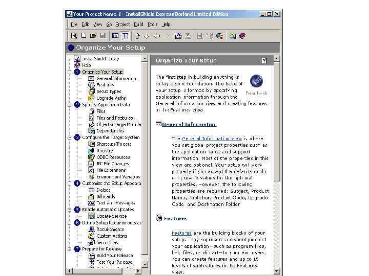
Task: Open the View menu
Action: tap(97, 25)
